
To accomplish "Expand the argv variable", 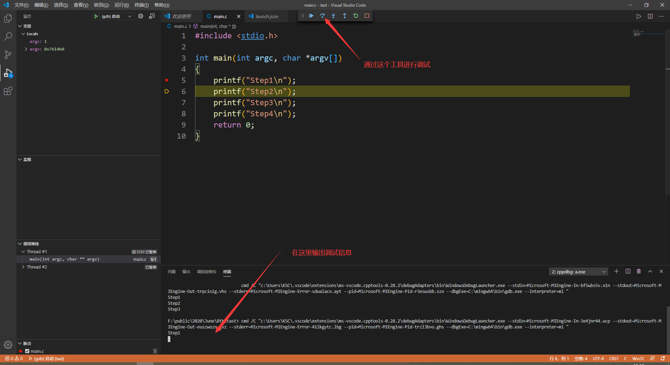I will [26, 49].
